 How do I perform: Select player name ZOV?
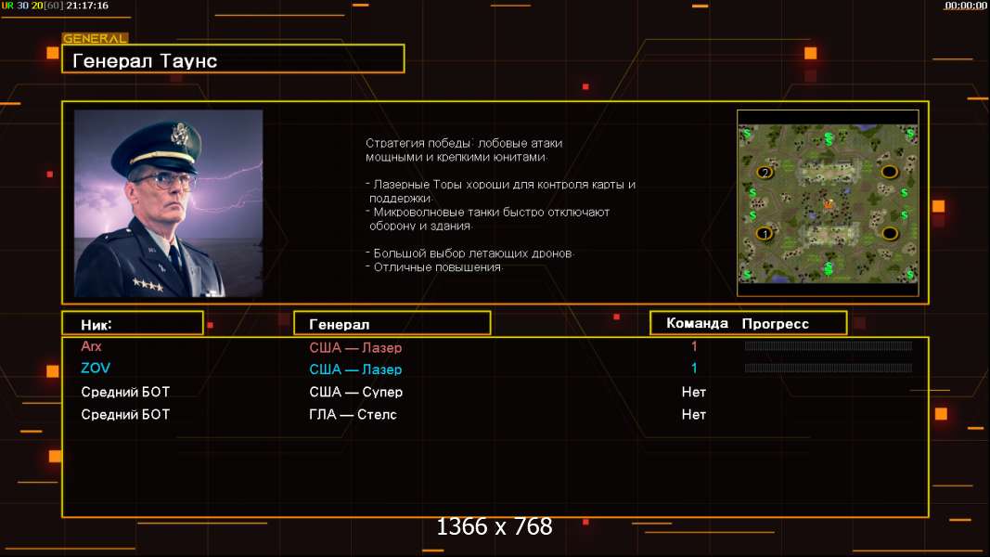point(96,369)
